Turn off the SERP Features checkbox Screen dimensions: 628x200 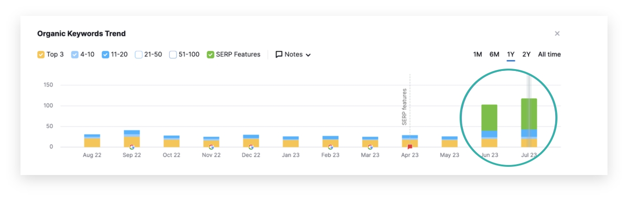pyautogui.click(x=210, y=55)
